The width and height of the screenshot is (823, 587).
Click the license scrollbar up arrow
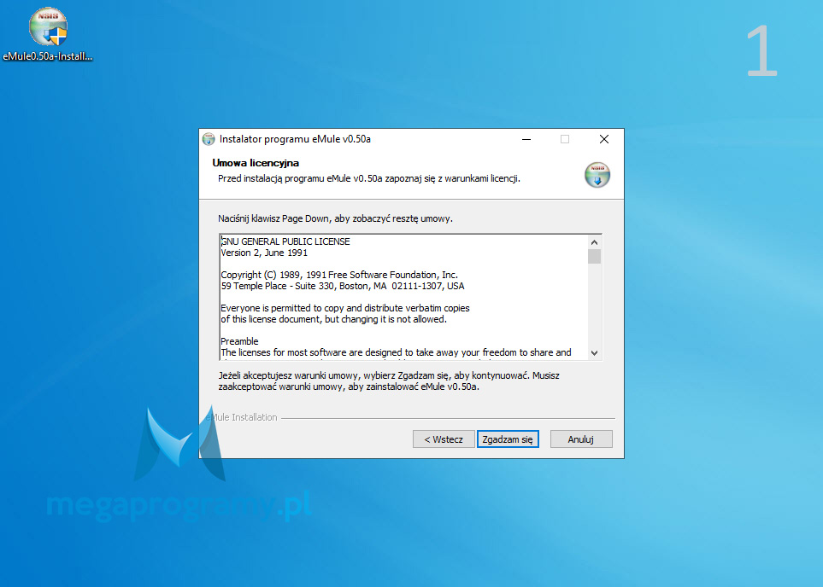coord(594,242)
